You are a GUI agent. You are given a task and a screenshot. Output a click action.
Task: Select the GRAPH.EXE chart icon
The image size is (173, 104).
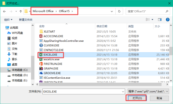click(x=41, y=69)
